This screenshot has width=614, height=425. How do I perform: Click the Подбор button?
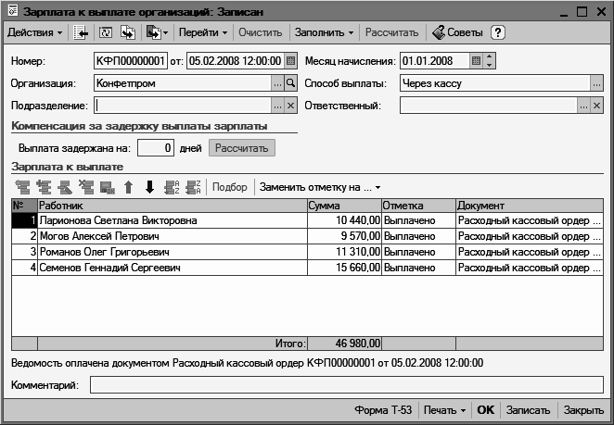[x=229, y=187]
